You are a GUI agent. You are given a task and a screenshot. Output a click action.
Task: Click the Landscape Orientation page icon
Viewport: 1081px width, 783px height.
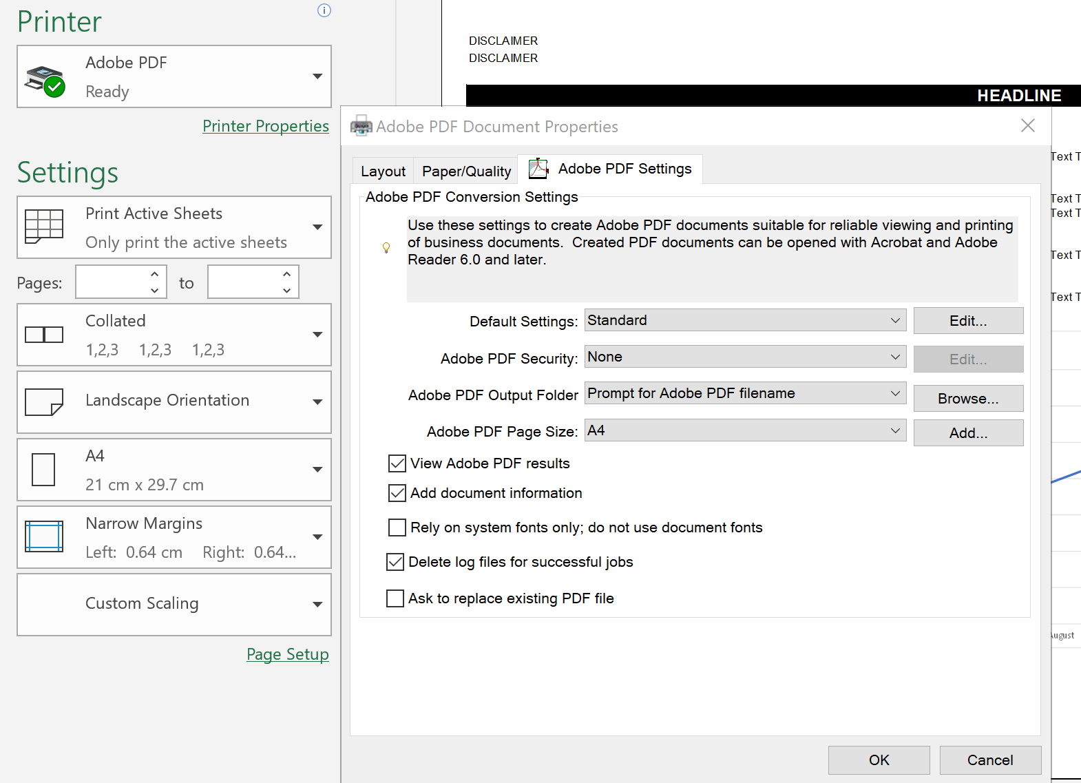pos(44,401)
